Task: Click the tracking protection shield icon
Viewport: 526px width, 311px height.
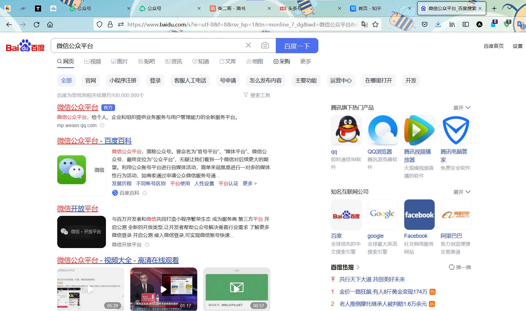Action: tap(99, 24)
